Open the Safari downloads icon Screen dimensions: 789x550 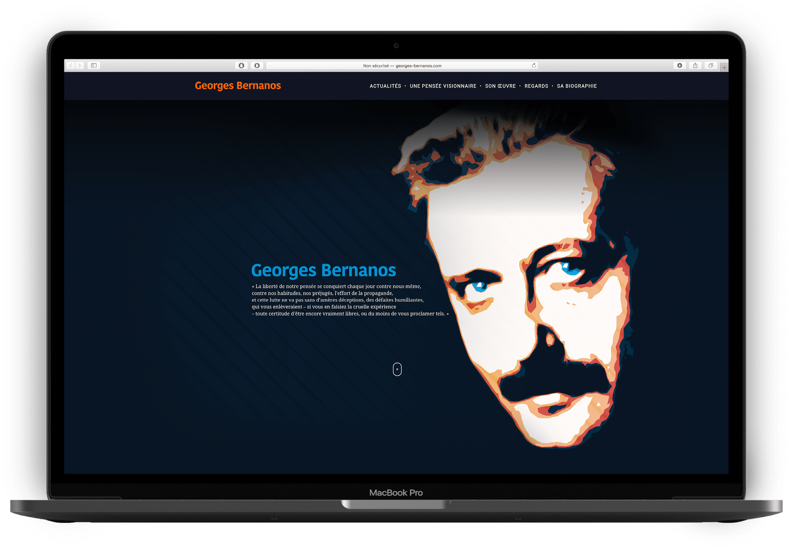click(x=680, y=66)
